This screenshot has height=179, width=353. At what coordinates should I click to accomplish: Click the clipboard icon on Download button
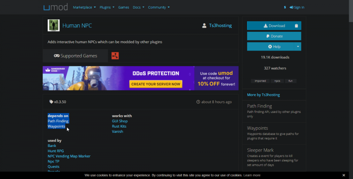pos(296,26)
